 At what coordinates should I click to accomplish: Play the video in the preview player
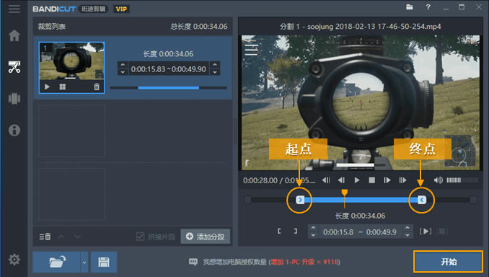tap(357, 180)
